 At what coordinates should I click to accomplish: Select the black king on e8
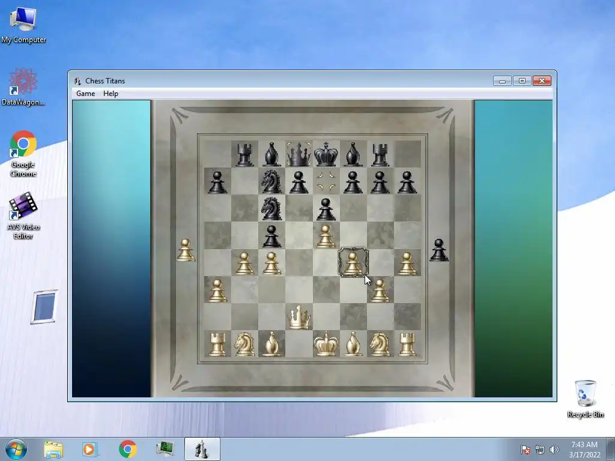[x=326, y=154]
